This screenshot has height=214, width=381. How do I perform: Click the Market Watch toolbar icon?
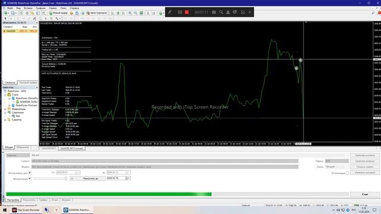click(21, 13)
